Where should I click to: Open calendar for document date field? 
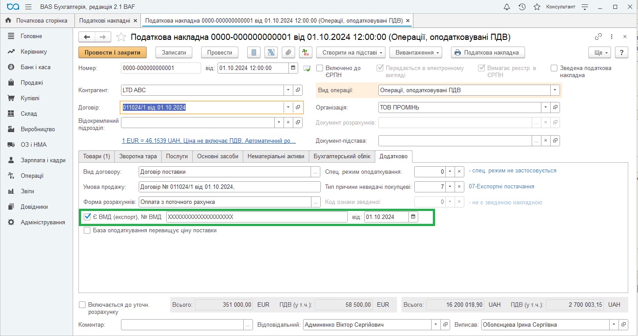pos(293,68)
